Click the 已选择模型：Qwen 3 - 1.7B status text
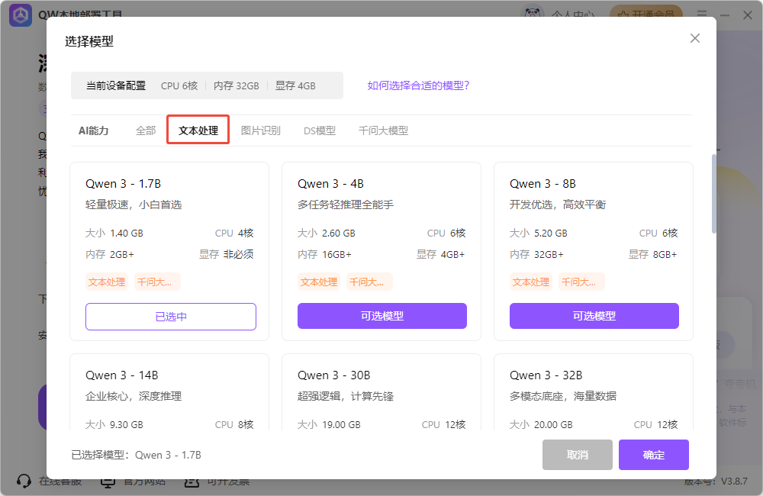 (x=137, y=455)
